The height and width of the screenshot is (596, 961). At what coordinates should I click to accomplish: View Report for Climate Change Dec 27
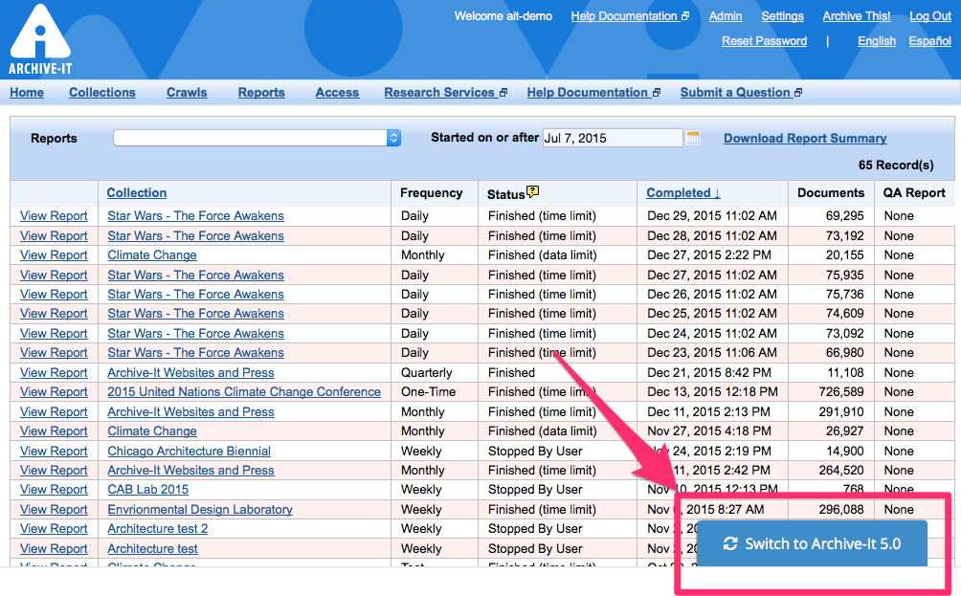pyautogui.click(x=54, y=255)
